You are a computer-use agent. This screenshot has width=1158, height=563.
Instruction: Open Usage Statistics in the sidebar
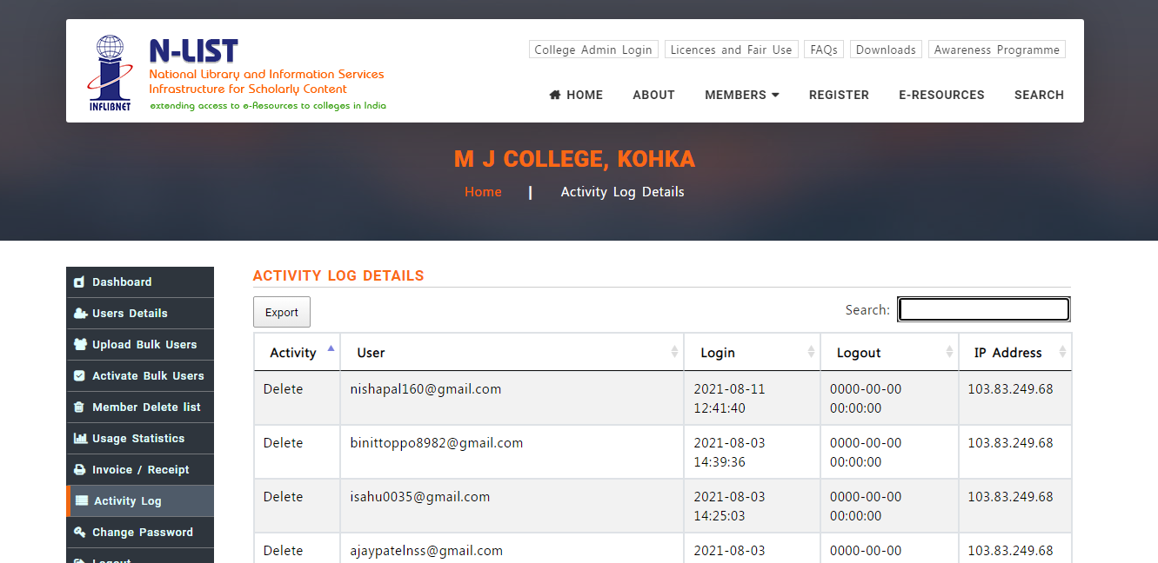click(140, 439)
